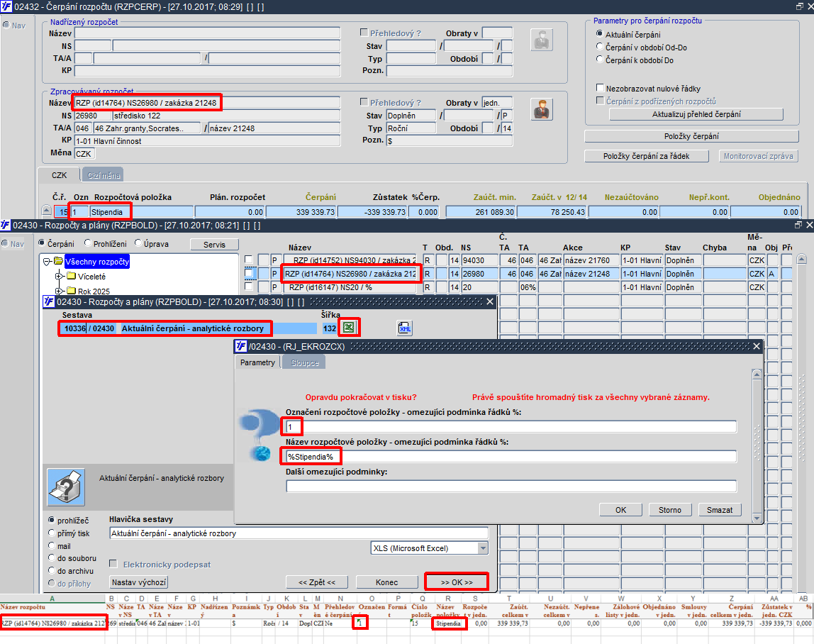Screen dimensions: 814x644
Task: Select Čerpání v období Od-Do option
Action: click(600, 47)
